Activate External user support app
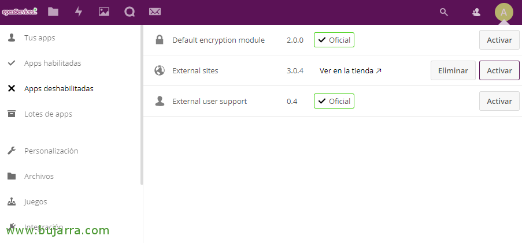 tap(499, 101)
